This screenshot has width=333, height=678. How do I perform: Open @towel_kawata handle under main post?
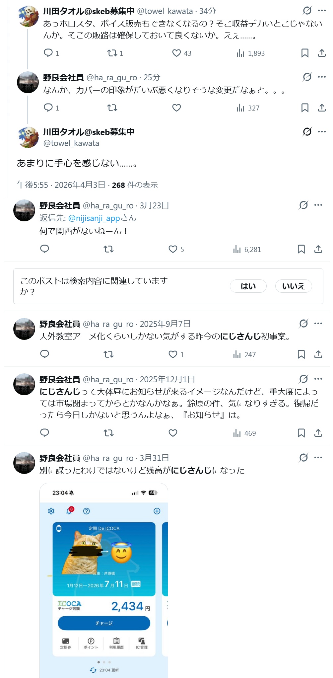tap(71, 143)
